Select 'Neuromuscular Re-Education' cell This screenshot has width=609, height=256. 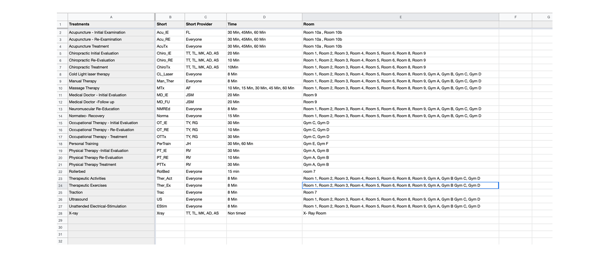click(111, 109)
